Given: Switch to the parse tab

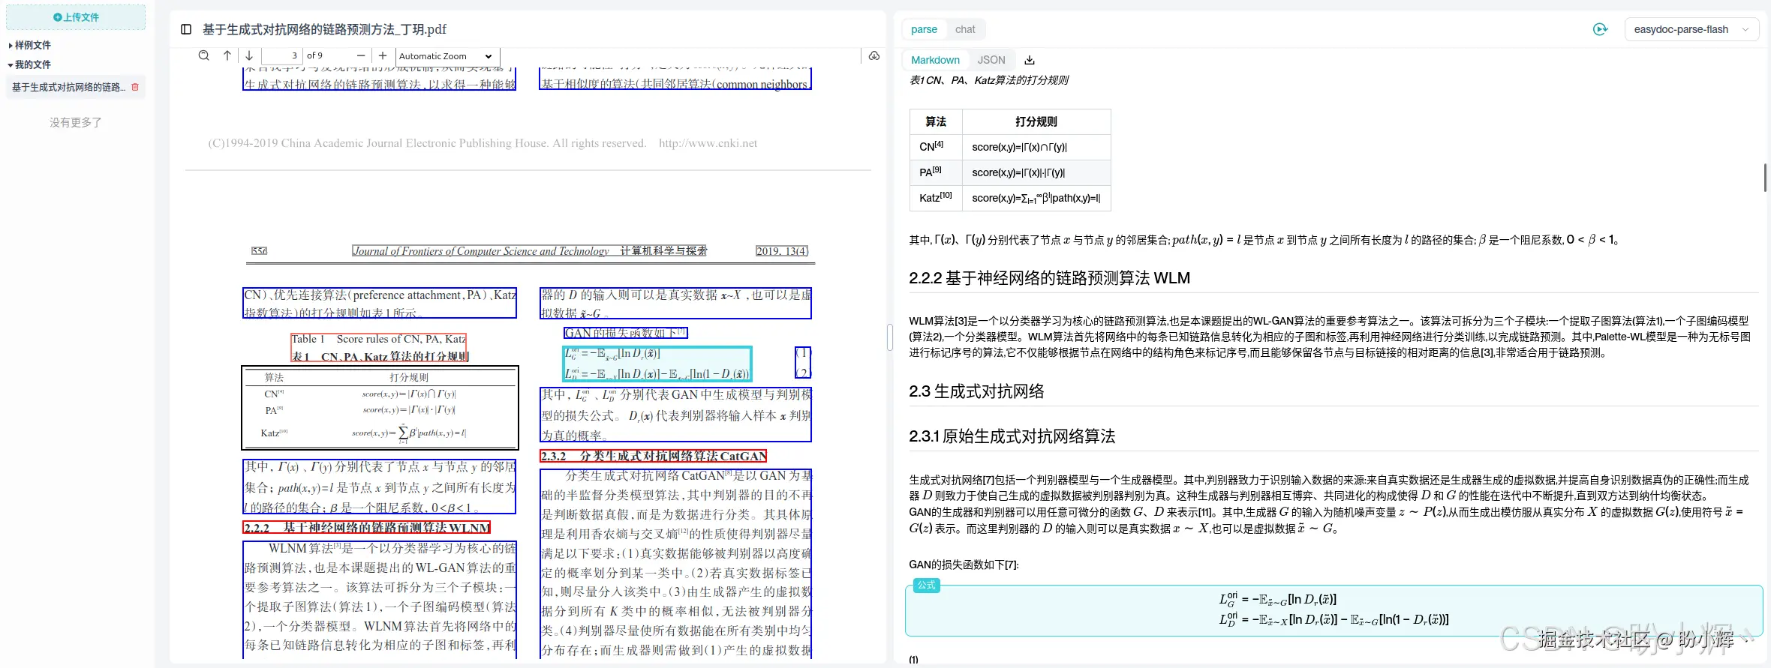Looking at the screenshot, I should (924, 29).
